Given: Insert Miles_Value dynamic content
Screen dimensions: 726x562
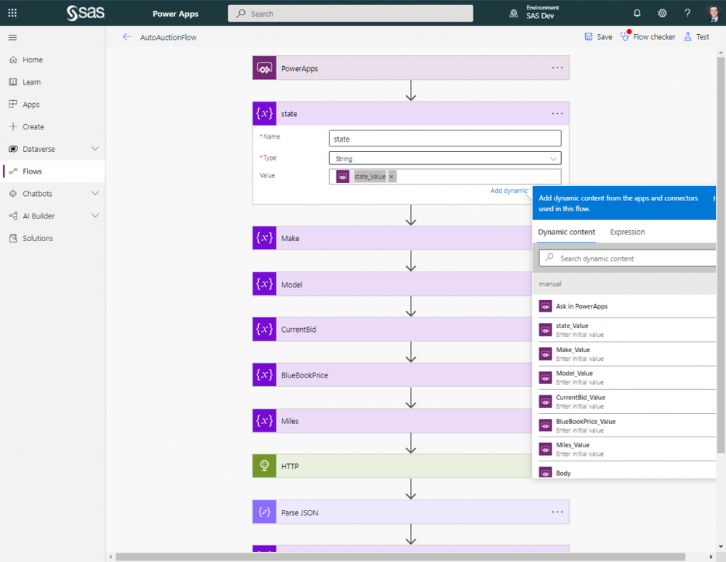Looking at the screenshot, I should pyautogui.click(x=627, y=449).
